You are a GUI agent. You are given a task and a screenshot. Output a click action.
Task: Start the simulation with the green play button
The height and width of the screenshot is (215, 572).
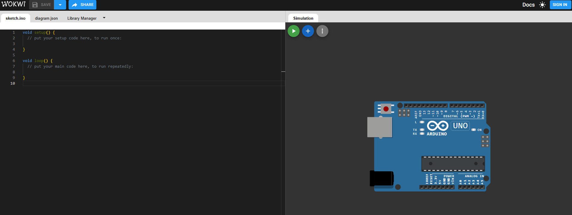coord(293,31)
